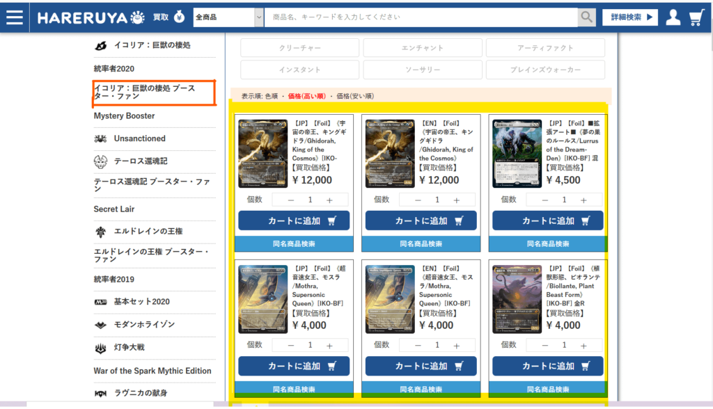Open EN Foil Ghidorah card thumbnail
713x409 pixels.
point(390,154)
